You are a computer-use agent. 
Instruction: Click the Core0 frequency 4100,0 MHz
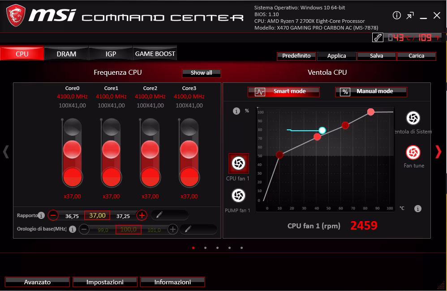click(x=72, y=96)
